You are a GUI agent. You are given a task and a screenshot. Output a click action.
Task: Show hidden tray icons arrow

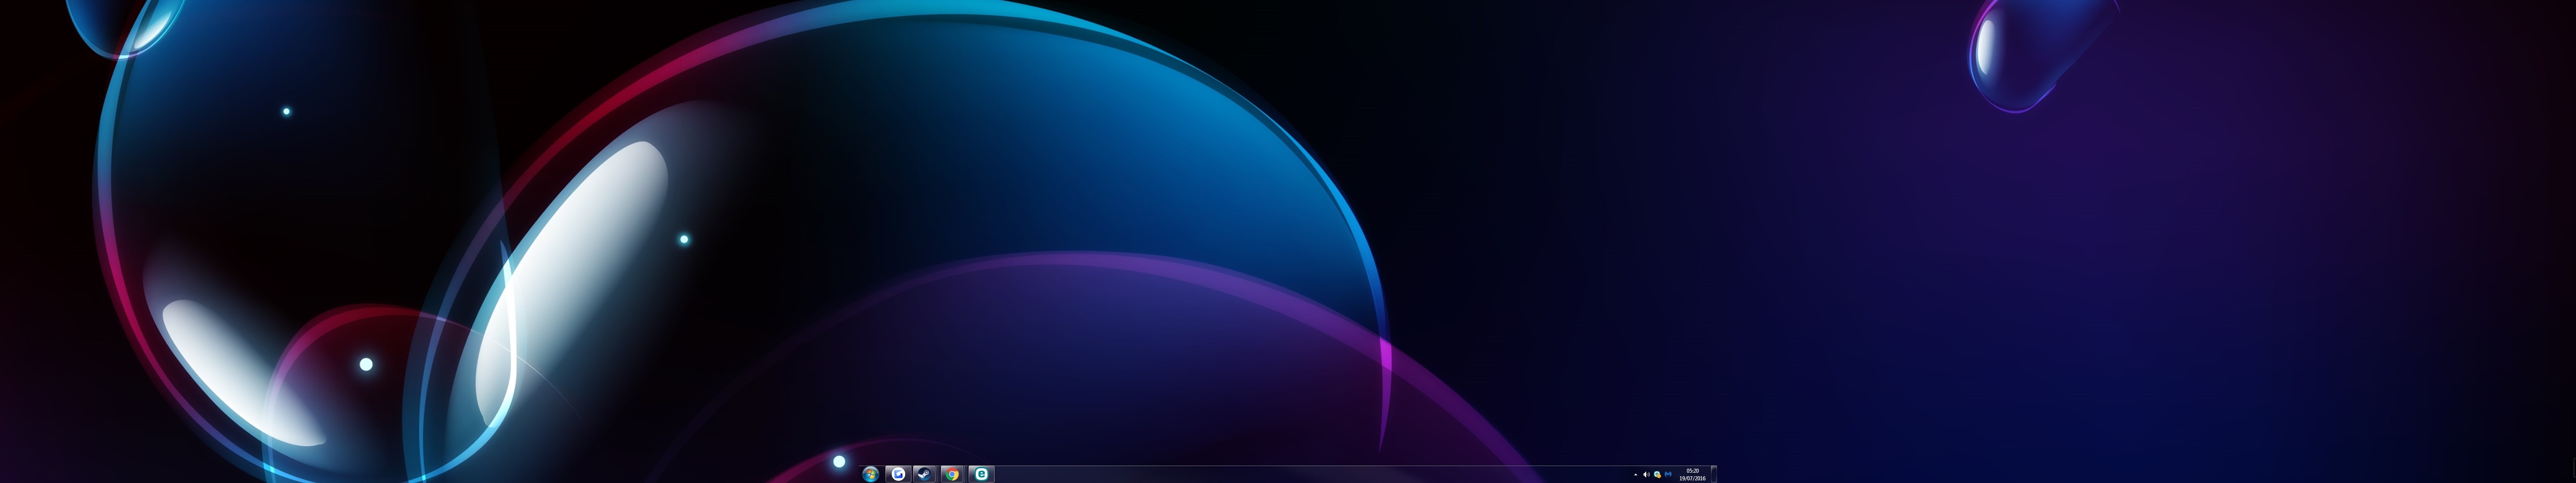click(1635, 475)
